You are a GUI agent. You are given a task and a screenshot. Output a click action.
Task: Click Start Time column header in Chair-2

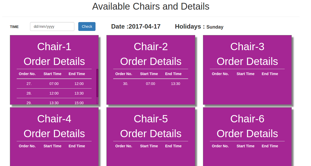[x=149, y=74]
